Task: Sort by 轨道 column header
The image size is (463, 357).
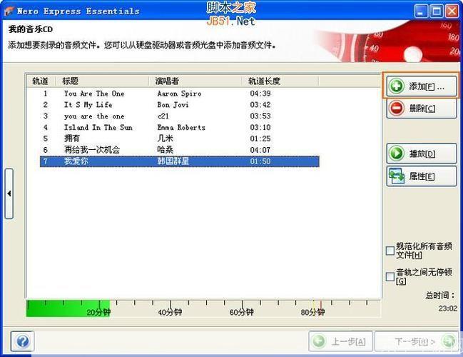Action: [41, 81]
